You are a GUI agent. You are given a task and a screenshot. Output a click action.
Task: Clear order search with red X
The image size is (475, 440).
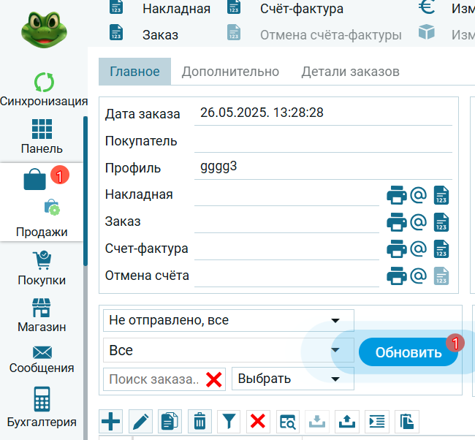click(x=213, y=379)
